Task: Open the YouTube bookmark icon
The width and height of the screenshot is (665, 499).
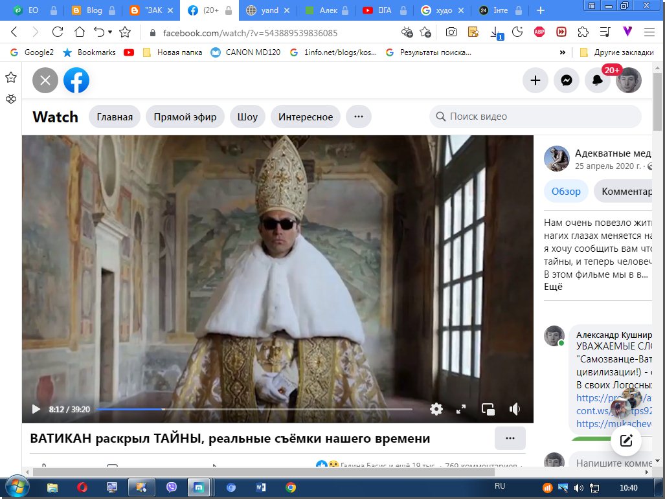Action: (129, 52)
